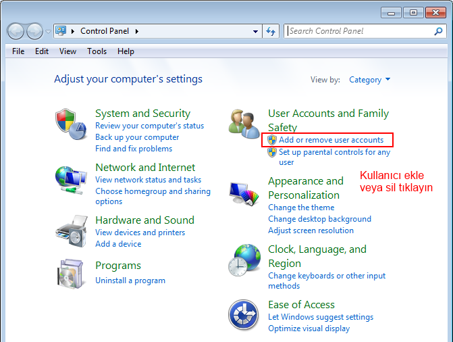
Task: Click Choose homegroup and sharing options
Action: (153, 196)
